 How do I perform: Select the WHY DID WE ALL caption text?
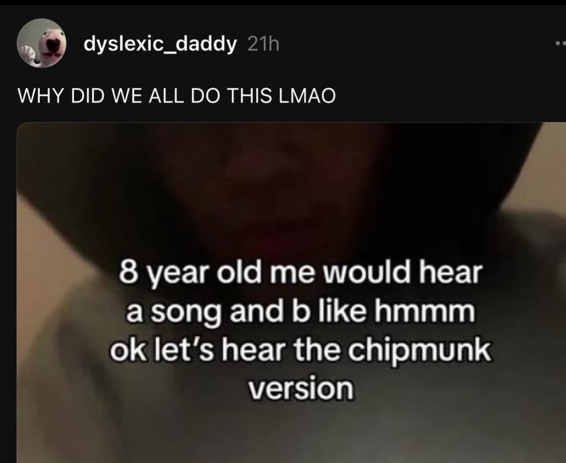(x=100, y=96)
